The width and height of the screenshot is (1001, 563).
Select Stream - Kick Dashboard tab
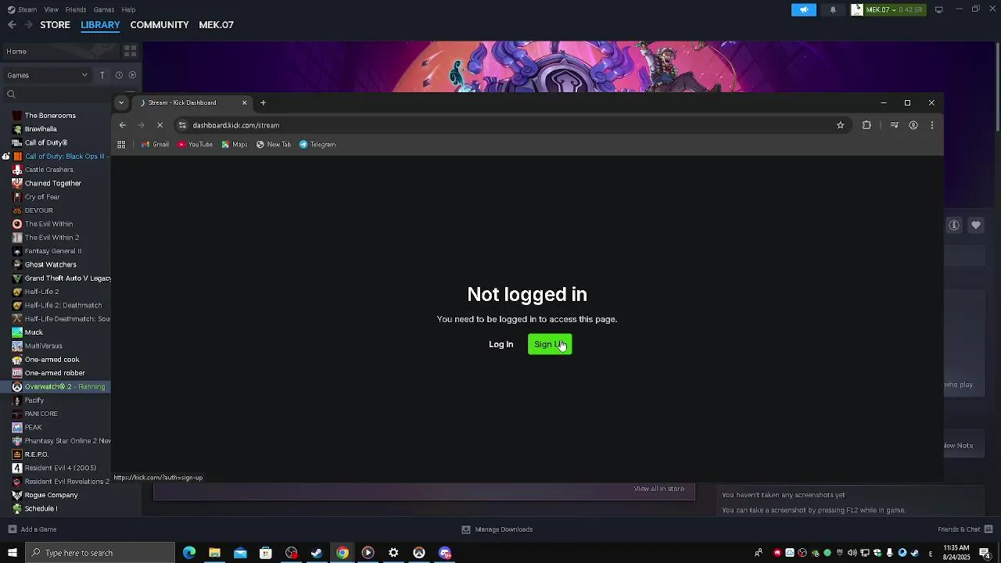click(x=192, y=102)
